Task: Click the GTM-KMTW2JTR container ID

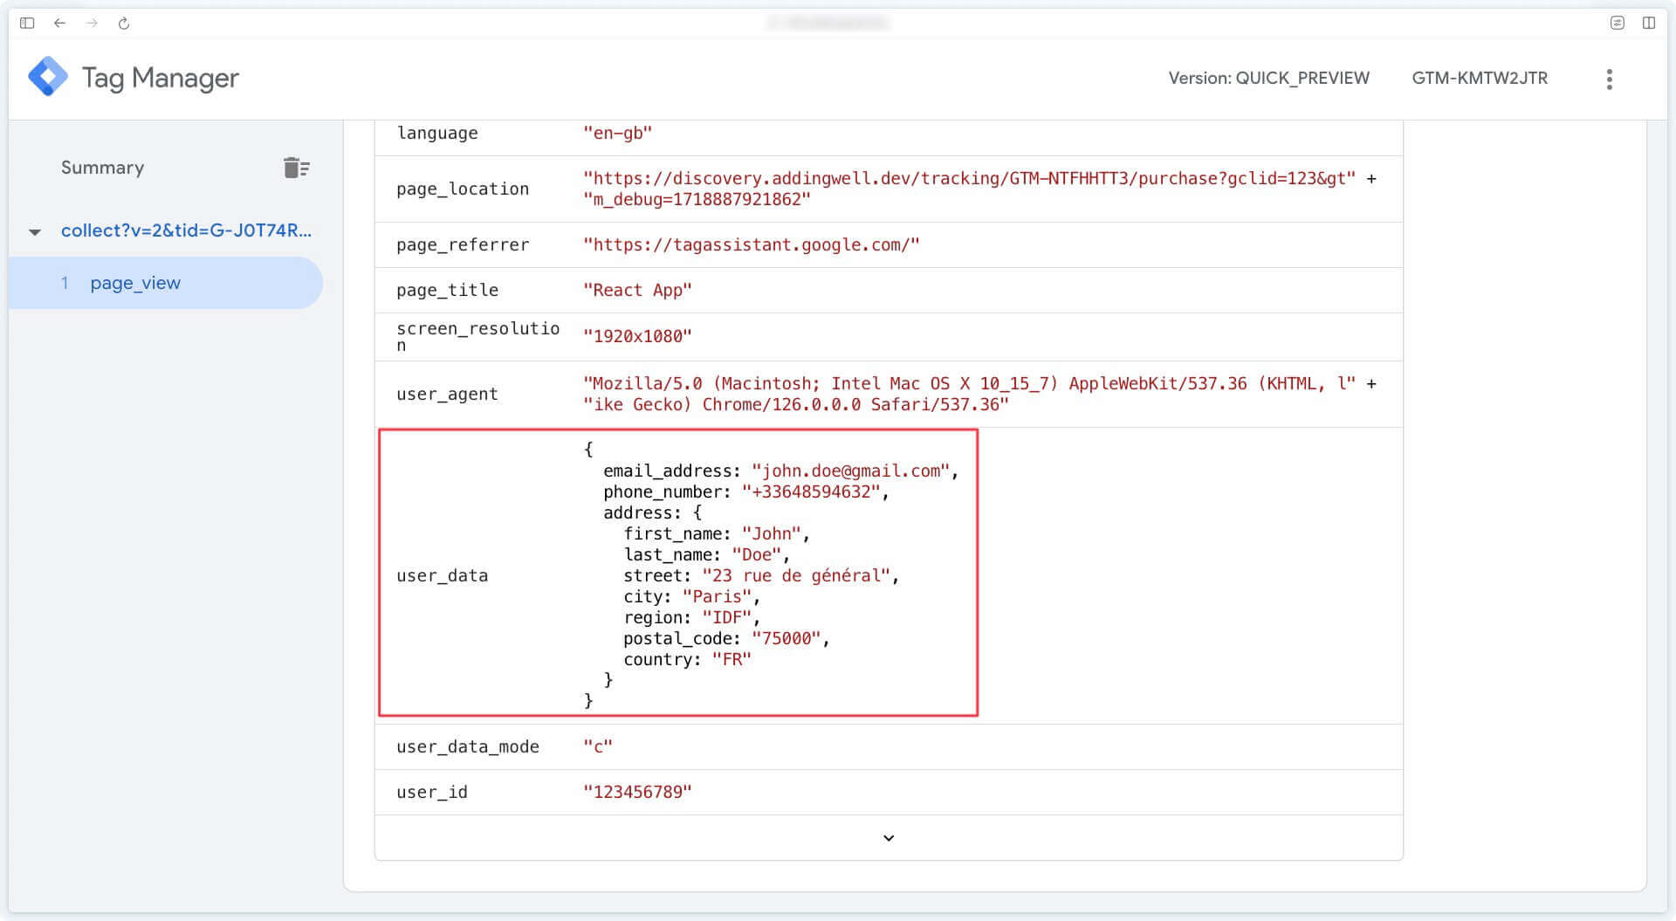Action: [x=1480, y=78]
